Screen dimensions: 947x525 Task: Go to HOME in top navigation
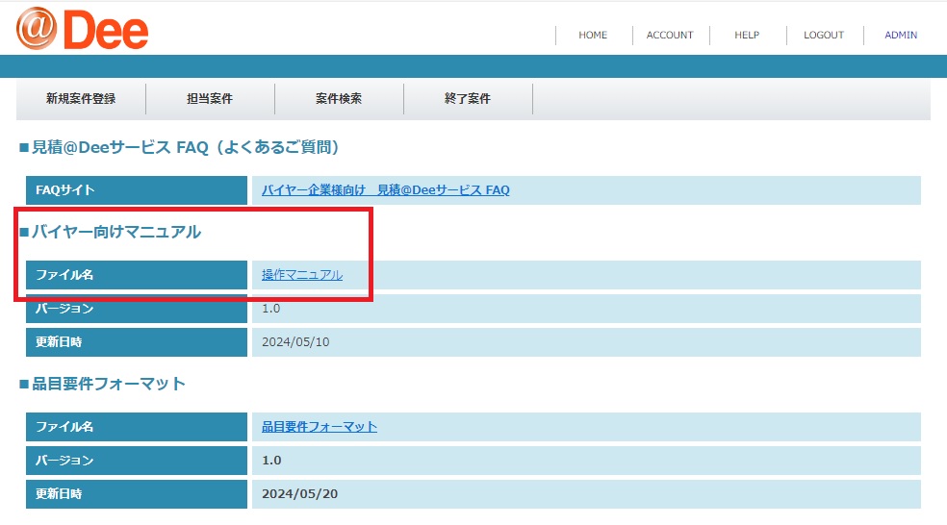coord(593,35)
